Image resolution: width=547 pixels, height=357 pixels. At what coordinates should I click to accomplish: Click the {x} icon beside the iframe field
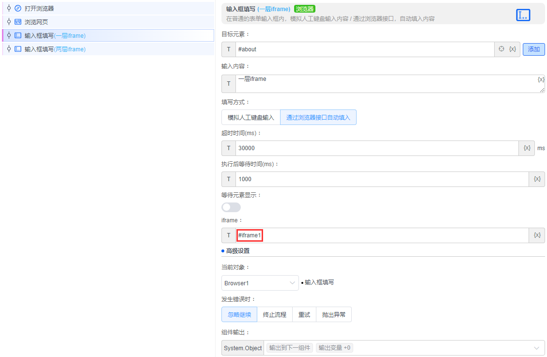(537, 235)
